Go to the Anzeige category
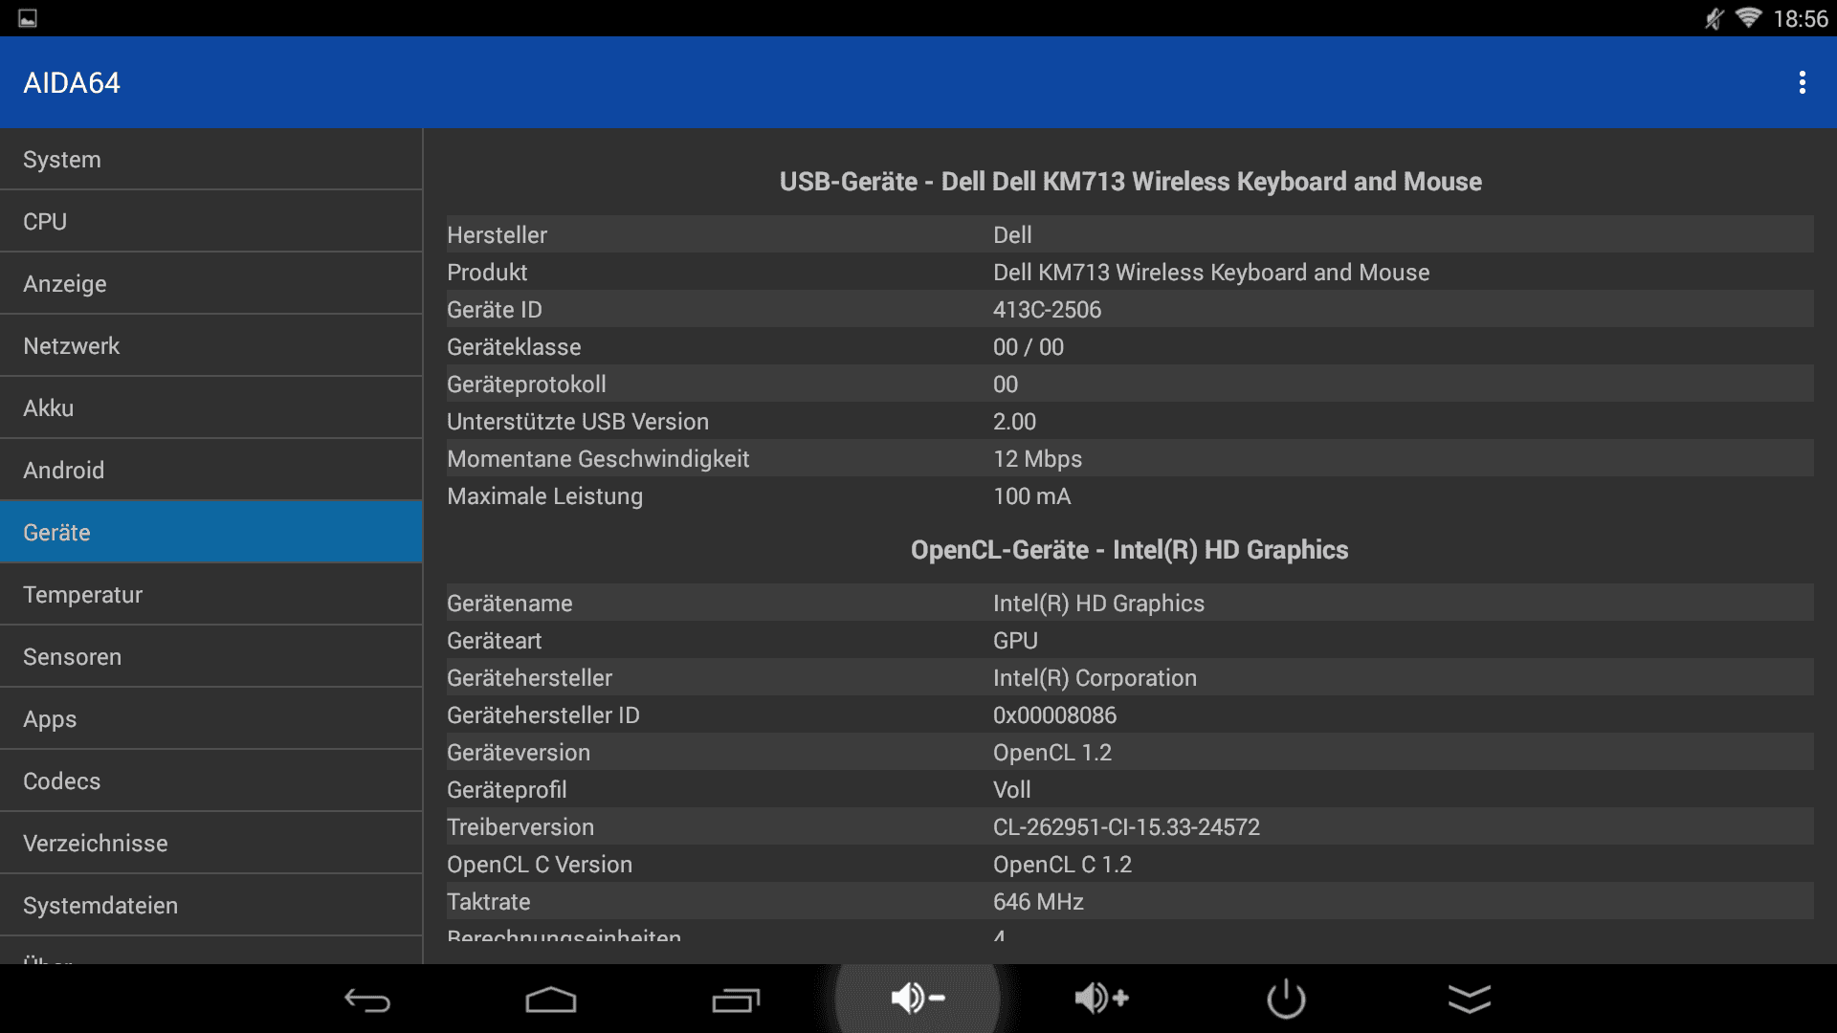This screenshot has width=1837, height=1033. pyautogui.click(x=210, y=284)
